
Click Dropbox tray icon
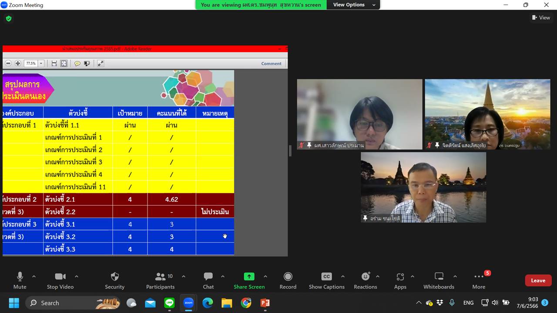coord(440,303)
